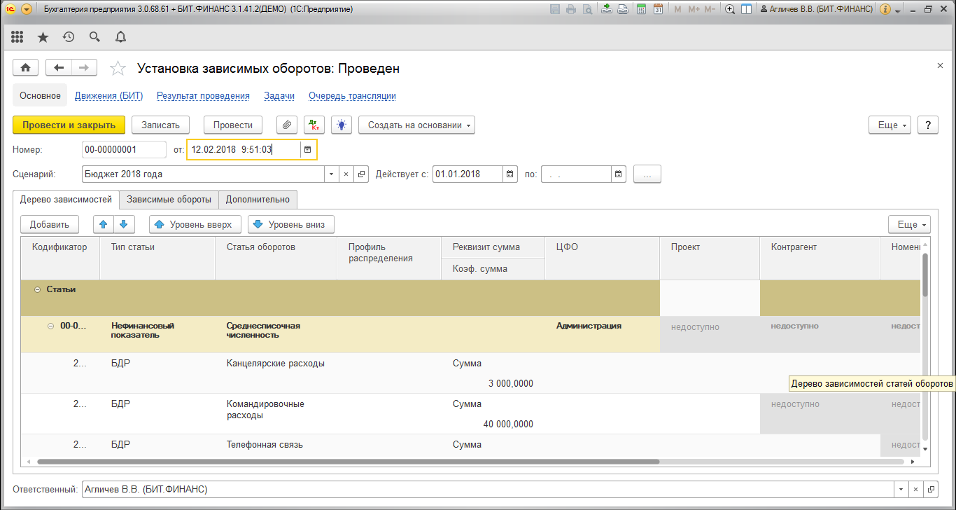Open Favorites star in top panel
The height and width of the screenshot is (510, 956).
pos(43,36)
